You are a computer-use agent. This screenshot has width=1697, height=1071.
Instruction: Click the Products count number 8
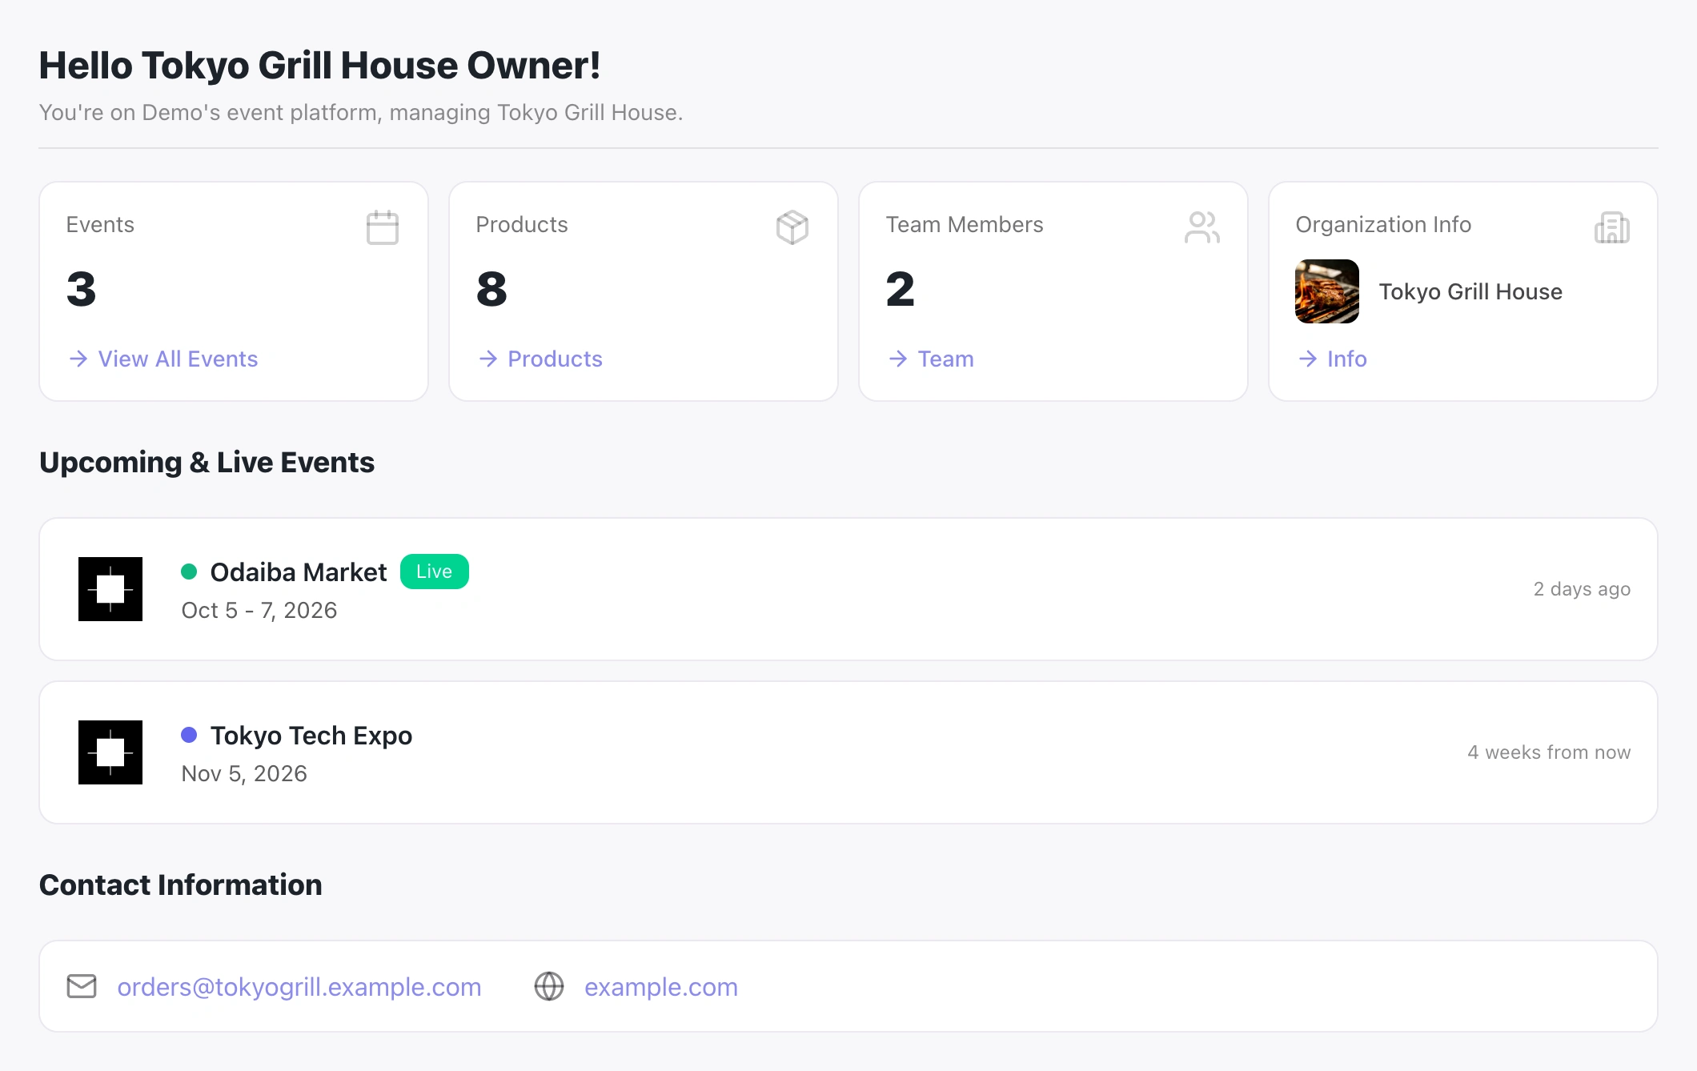click(x=491, y=289)
